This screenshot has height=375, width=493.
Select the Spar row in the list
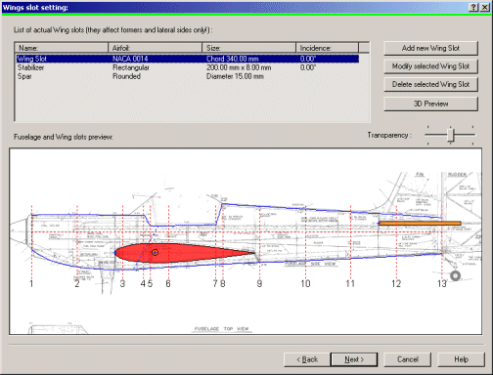[x=188, y=76]
